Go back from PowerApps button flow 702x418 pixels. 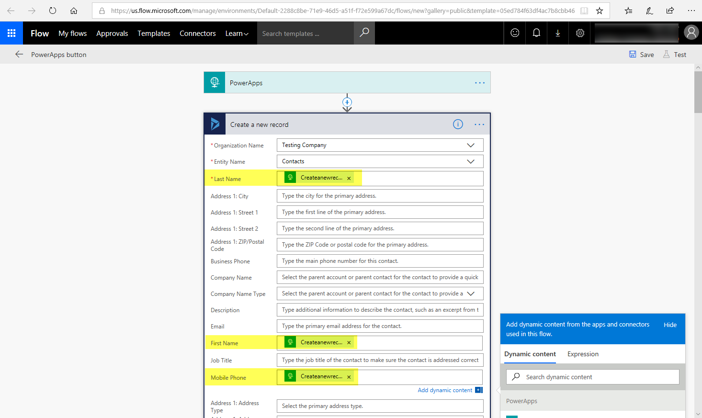(19, 54)
